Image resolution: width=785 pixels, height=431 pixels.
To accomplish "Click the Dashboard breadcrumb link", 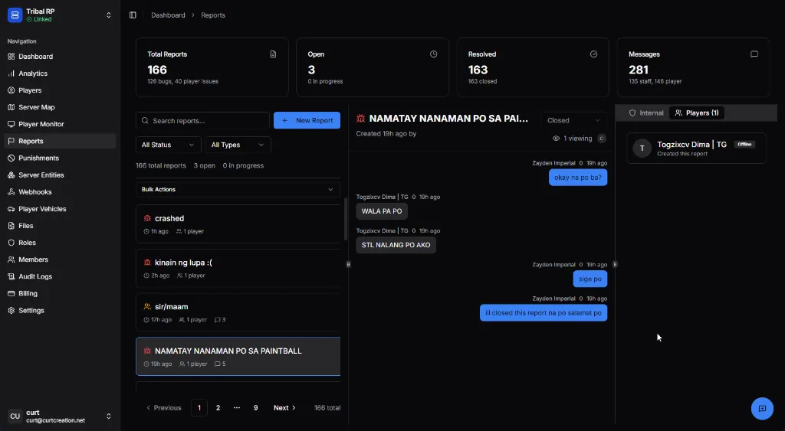I will [168, 15].
